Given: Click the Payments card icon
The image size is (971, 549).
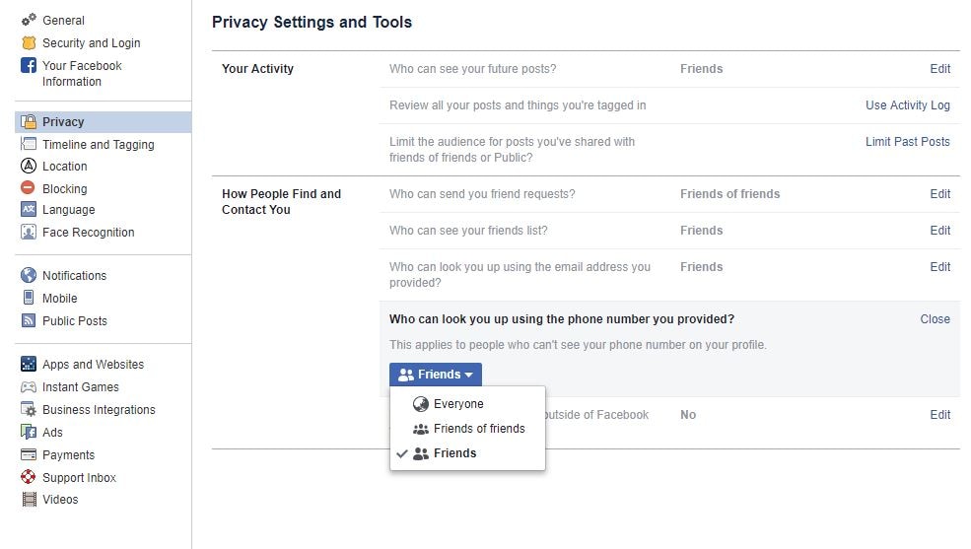Looking at the screenshot, I should tap(29, 455).
